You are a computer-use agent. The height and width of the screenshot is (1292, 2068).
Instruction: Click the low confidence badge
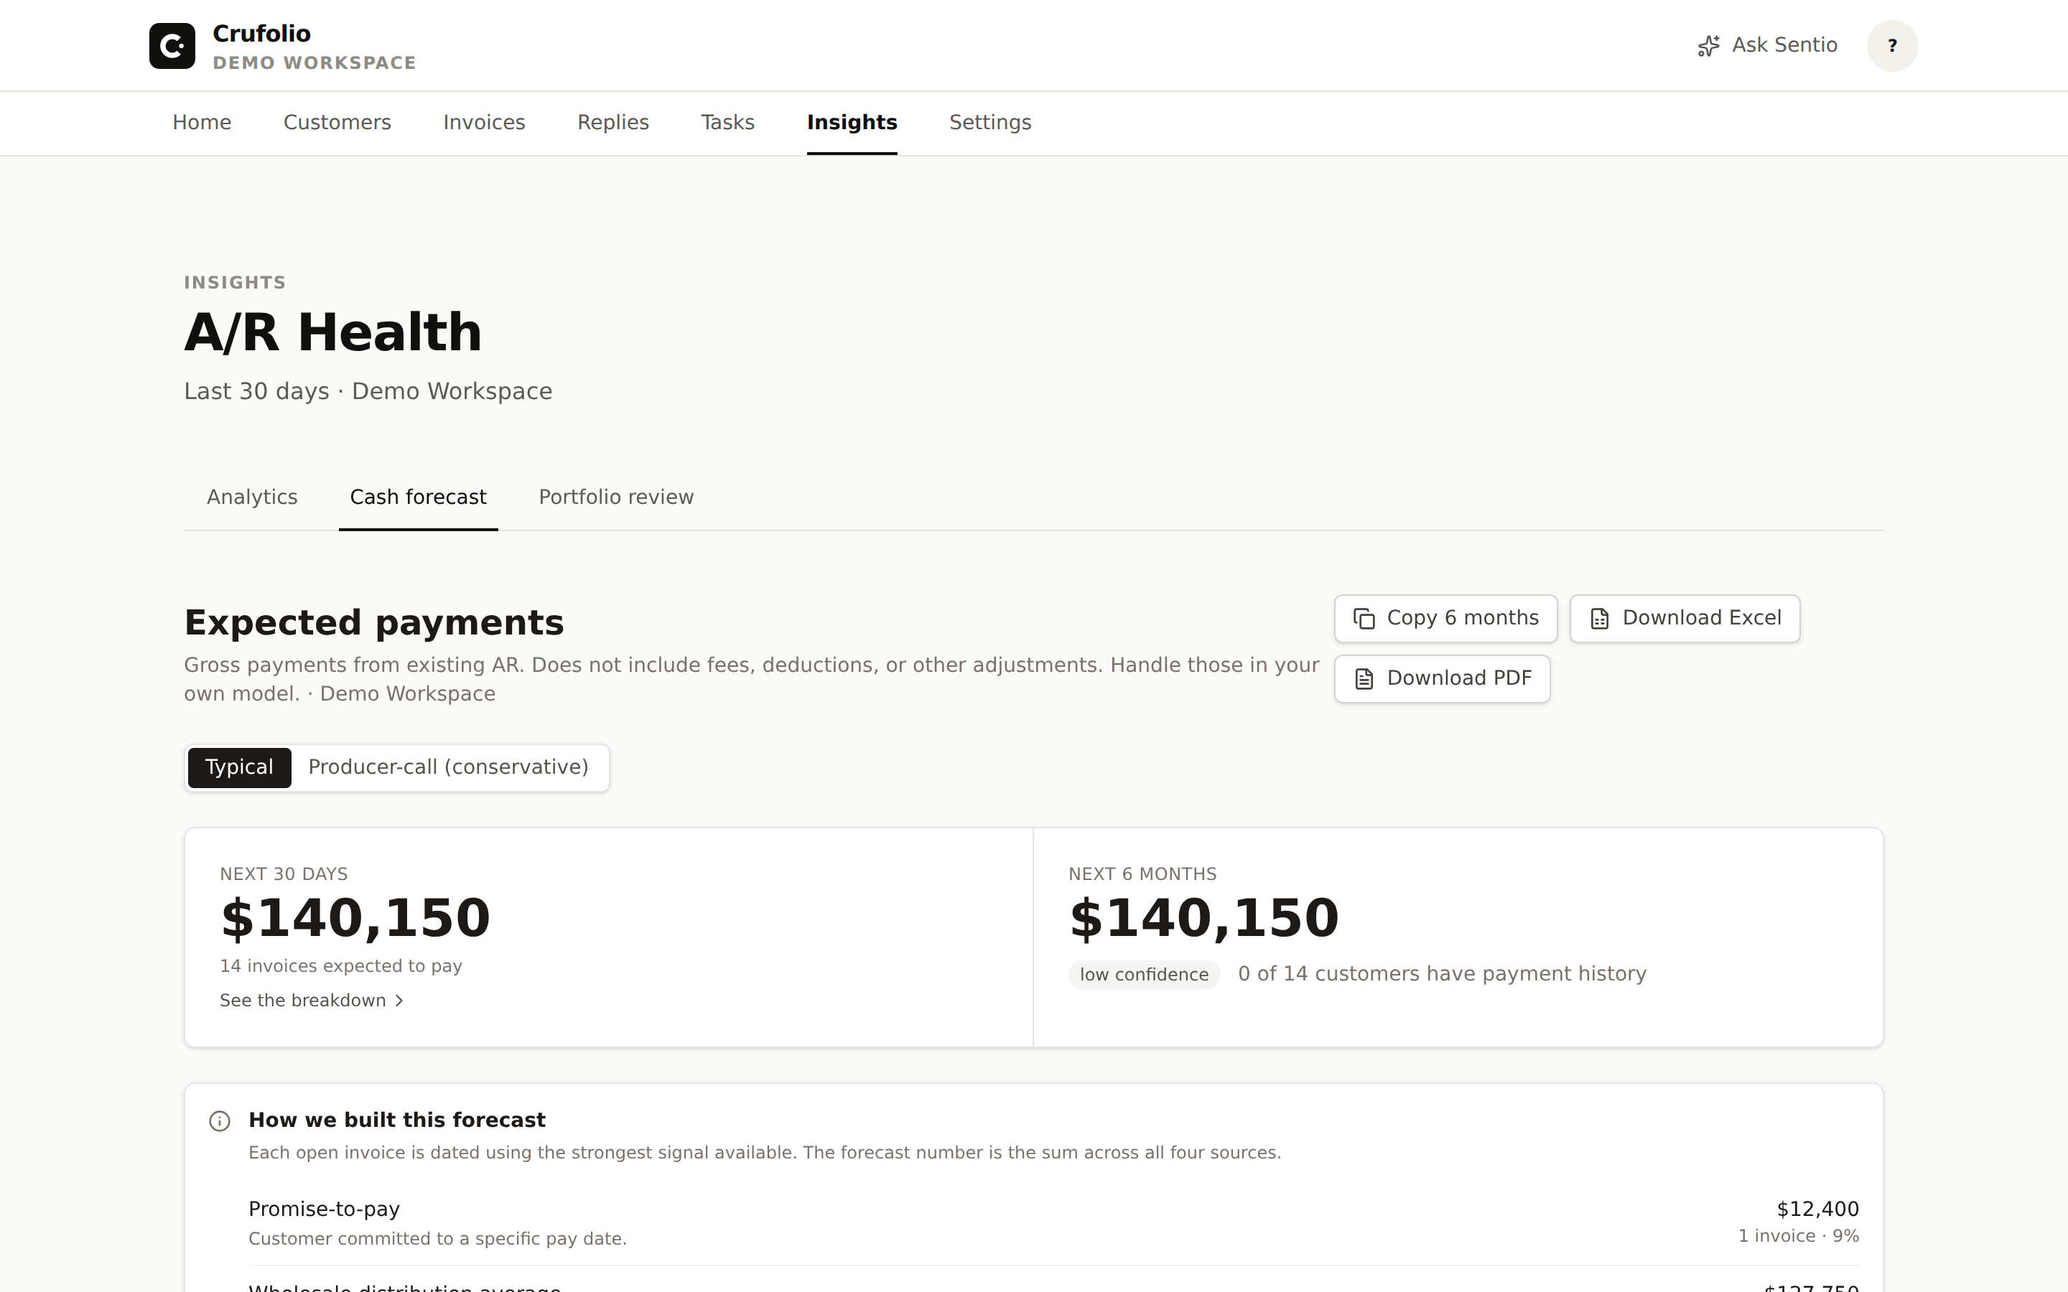[1143, 975]
